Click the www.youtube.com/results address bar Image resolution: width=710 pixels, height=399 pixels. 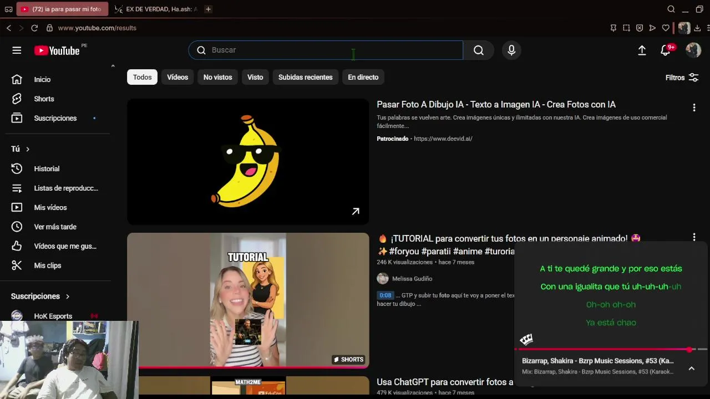point(97,28)
